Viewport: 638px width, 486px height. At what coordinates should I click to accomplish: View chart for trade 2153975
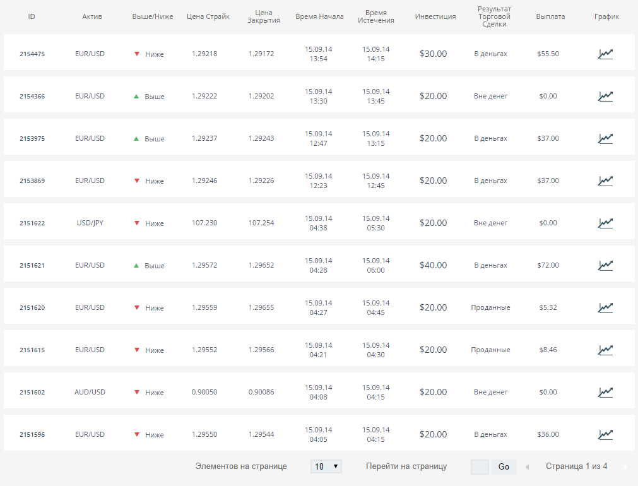[x=605, y=138]
